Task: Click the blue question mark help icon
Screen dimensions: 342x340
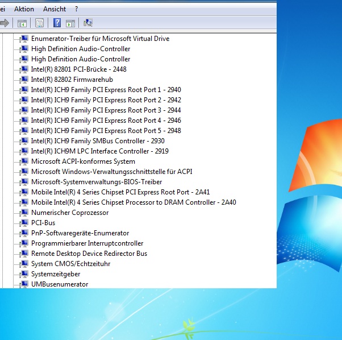Action: click(57, 23)
